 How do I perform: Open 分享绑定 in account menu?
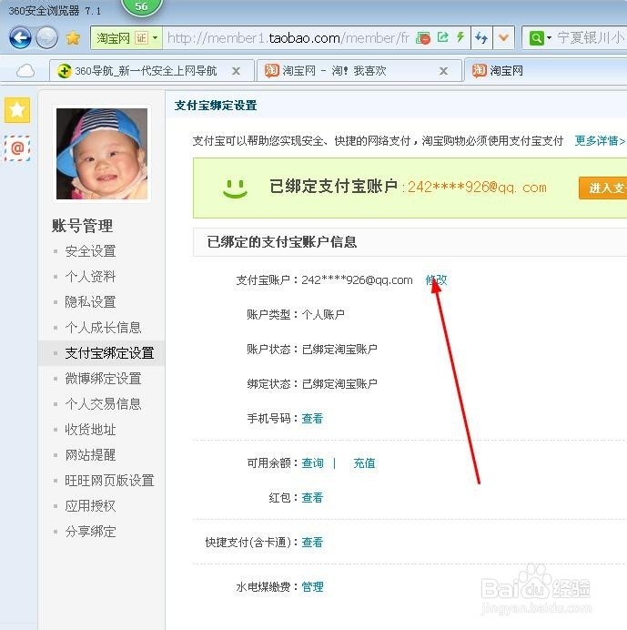[x=90, y=531]
